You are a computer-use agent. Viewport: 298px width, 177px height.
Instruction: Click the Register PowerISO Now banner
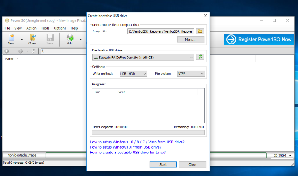259,40
